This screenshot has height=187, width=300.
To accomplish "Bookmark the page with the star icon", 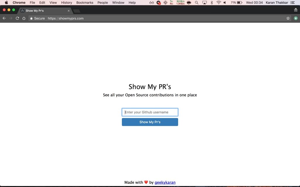I will 288,18.
